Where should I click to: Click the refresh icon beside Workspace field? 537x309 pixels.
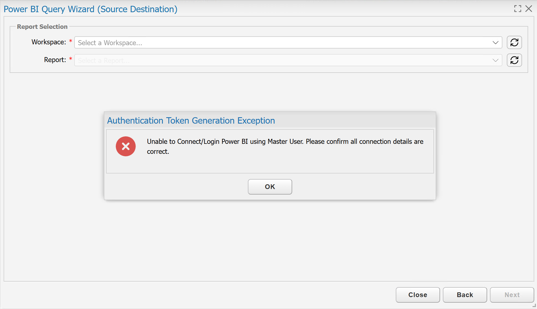pyautogui.click(x=514, y=42)
